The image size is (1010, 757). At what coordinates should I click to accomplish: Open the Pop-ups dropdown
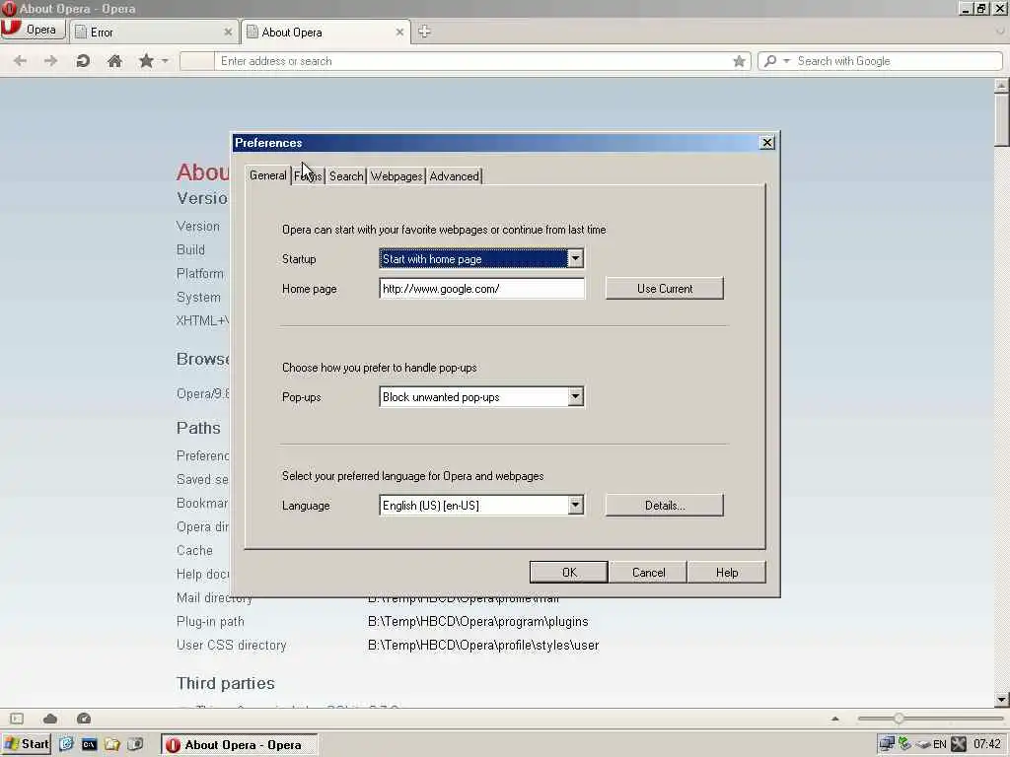[481, 396]
